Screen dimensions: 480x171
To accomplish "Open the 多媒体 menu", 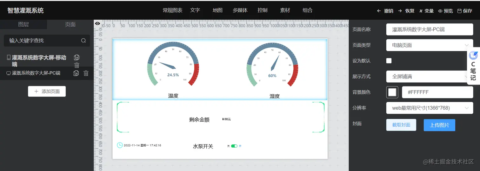I will (x=240, y=10).
